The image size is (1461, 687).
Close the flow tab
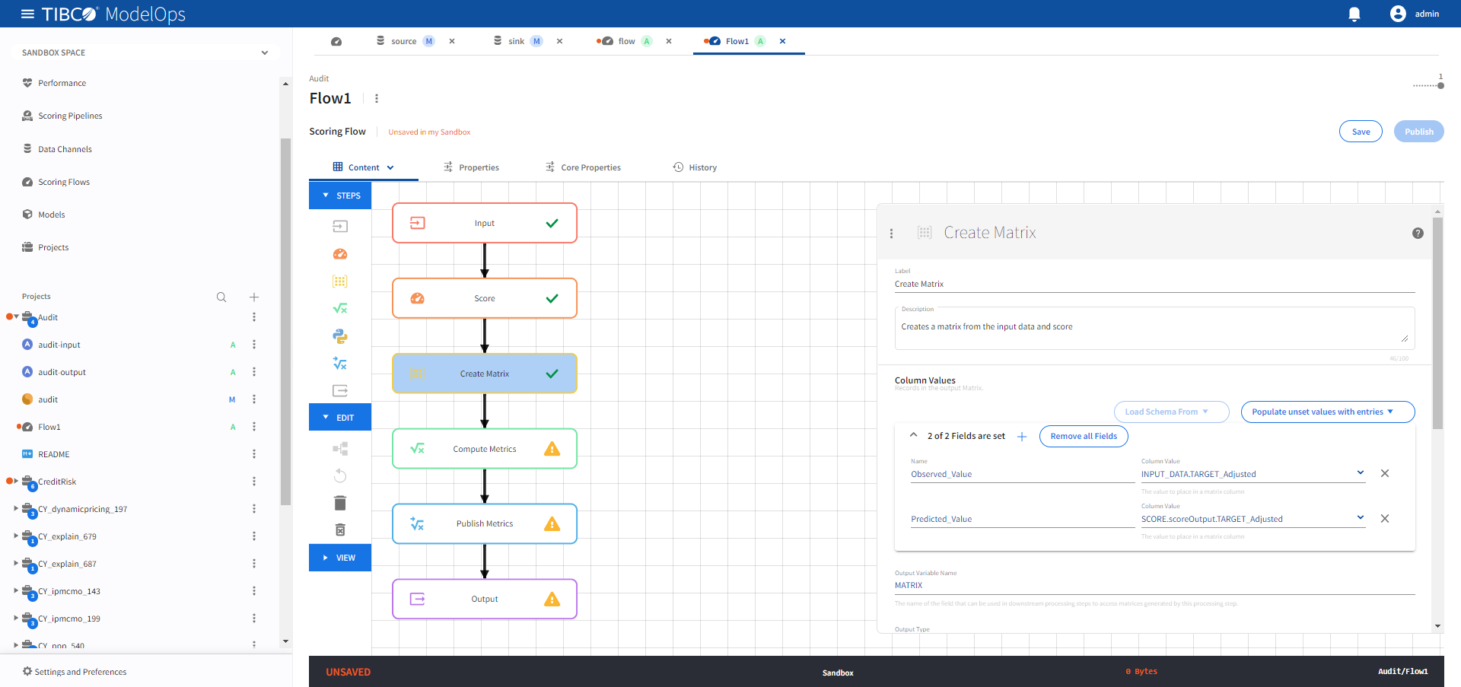[x=669, y=41]
